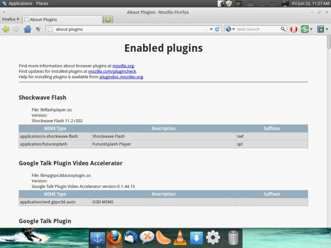This screenshot has width=331, height=248.
Task: Open the chat bubble app in the dock
Action: pyautogui.click(x=147, y=237)
